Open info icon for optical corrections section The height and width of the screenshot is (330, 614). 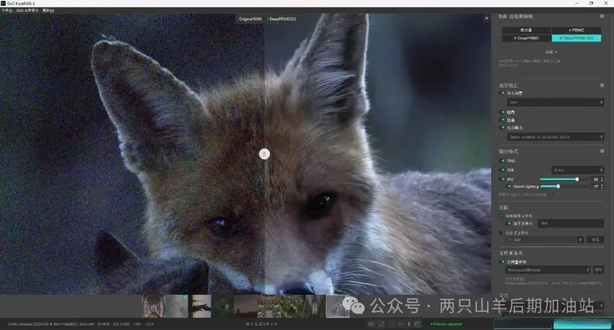pyautogui.click(x=602, y=85)
